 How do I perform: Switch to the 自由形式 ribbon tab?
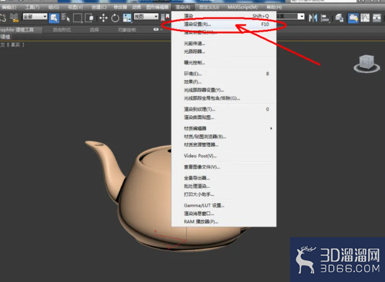[x=61, y=30]
